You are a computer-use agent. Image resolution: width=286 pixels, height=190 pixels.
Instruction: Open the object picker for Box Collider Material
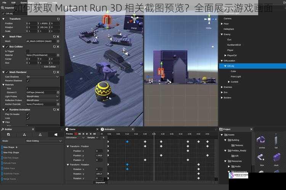[58, 55]
